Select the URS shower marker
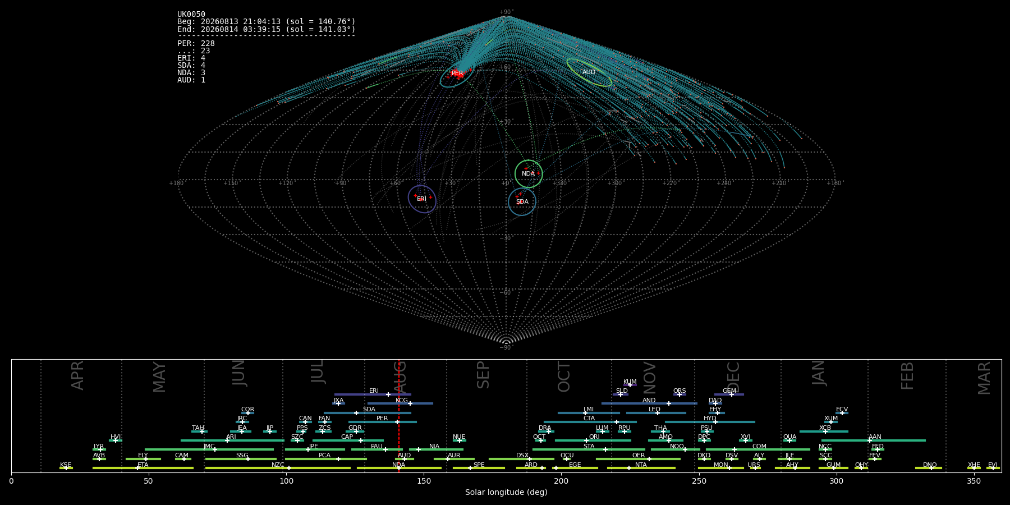Screen dimensions: 1010x505 [755, 468]
